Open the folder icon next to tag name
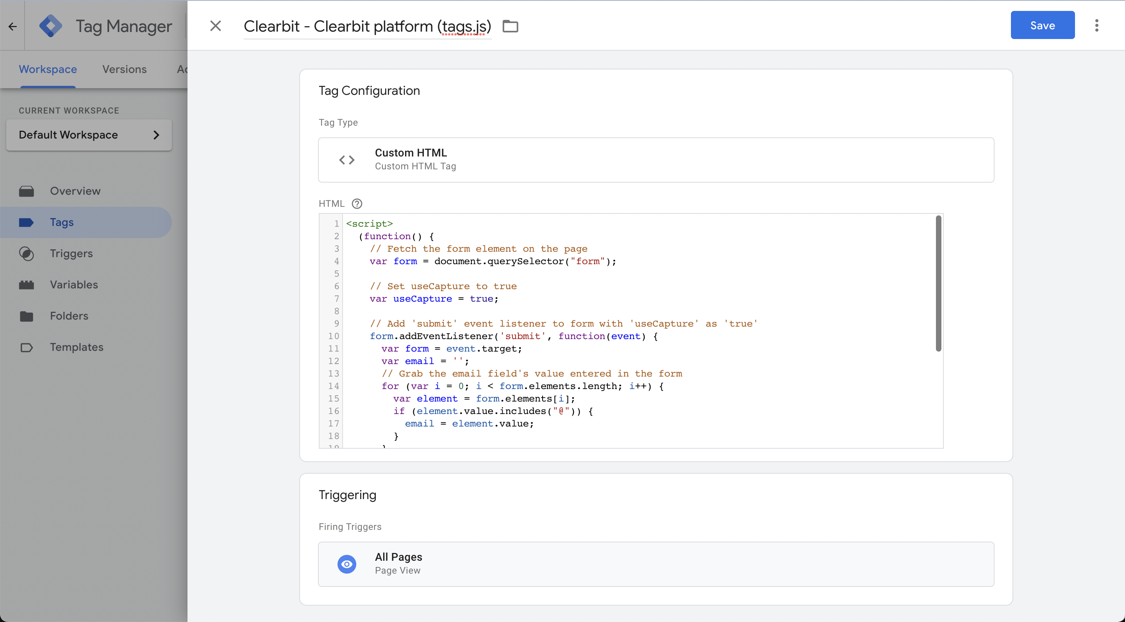 [x=510, y=26]
